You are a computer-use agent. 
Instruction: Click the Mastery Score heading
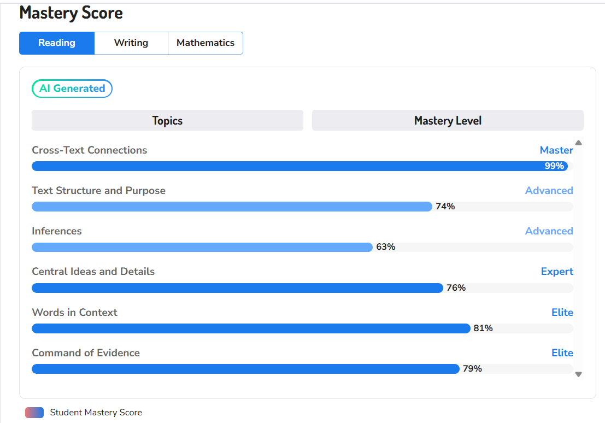click(71, 13)
